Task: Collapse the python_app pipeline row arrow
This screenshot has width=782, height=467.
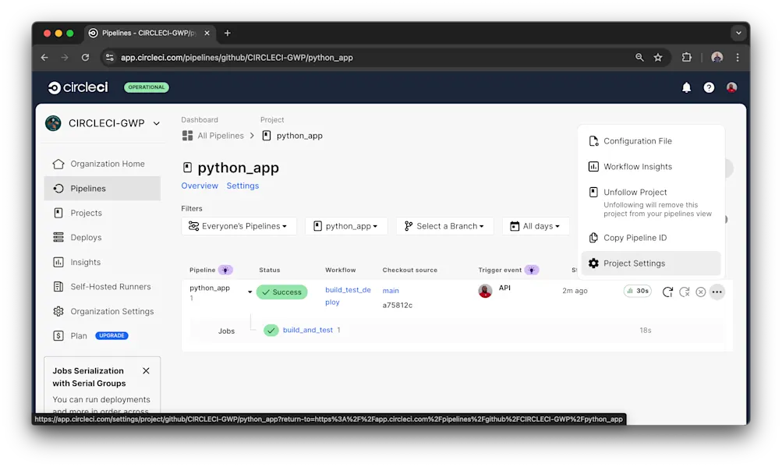Action: coord(249,292)
